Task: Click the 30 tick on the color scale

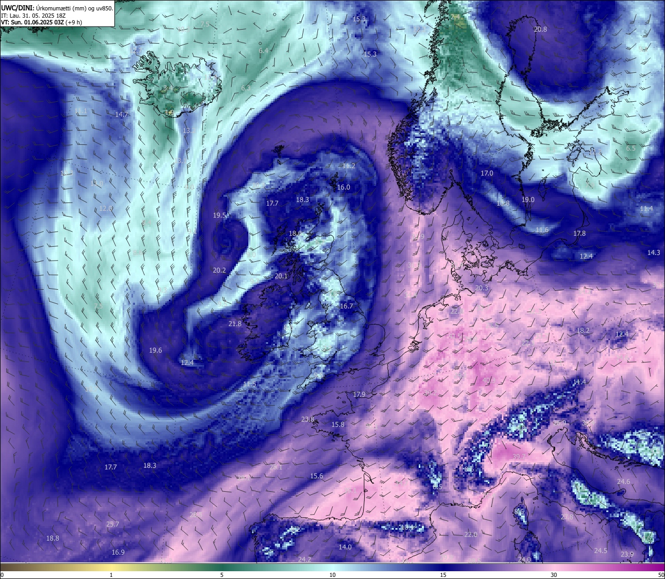Action: 554,575
